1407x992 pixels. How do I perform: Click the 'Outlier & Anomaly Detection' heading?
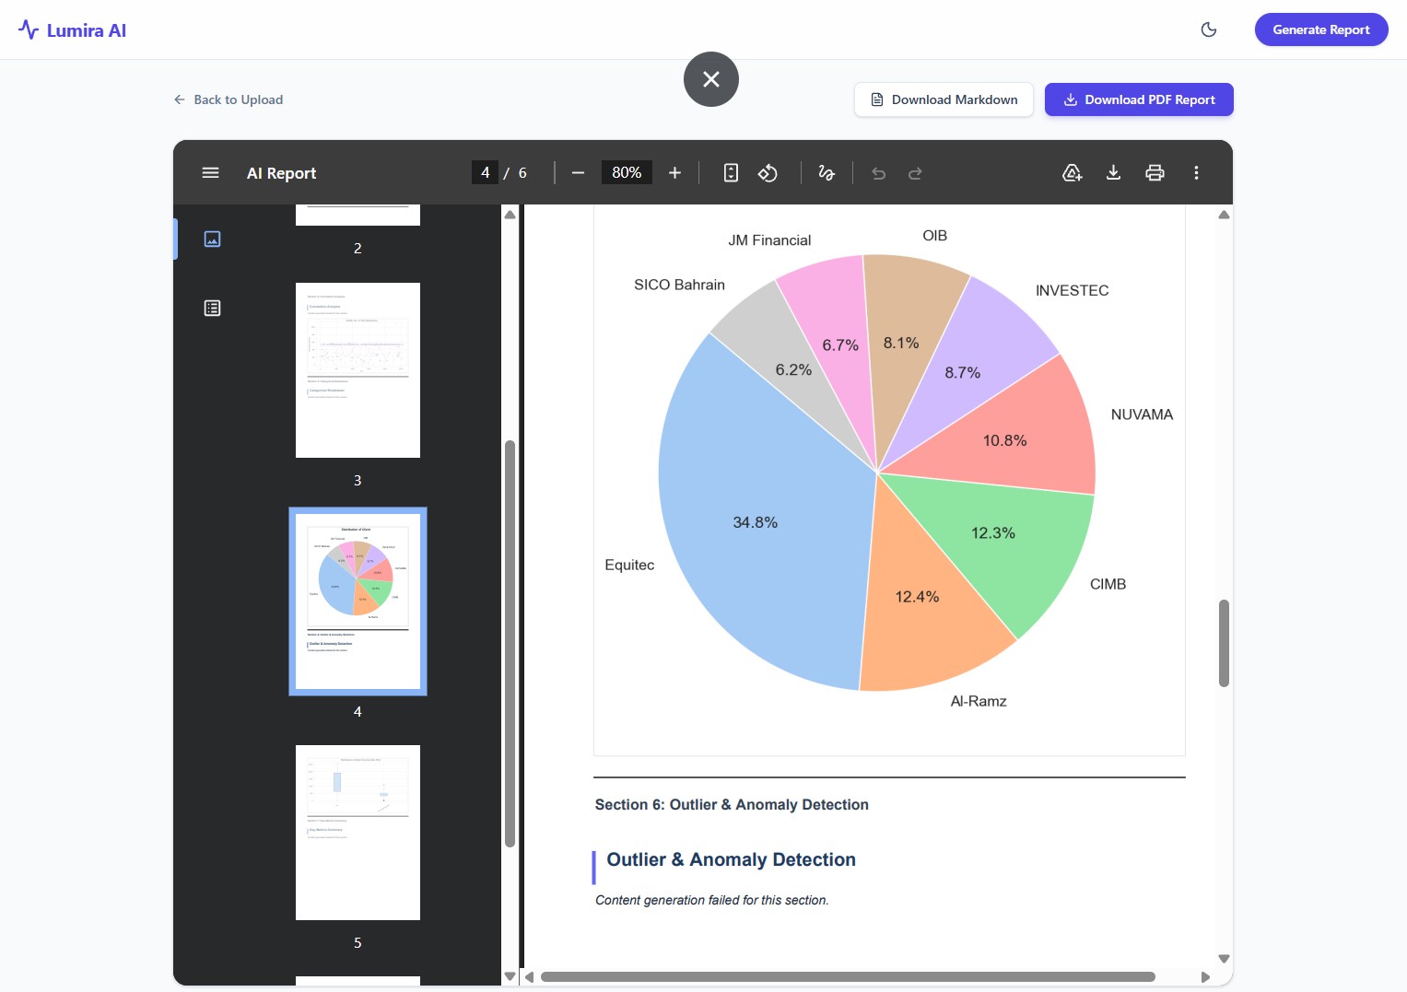(731, 859)
